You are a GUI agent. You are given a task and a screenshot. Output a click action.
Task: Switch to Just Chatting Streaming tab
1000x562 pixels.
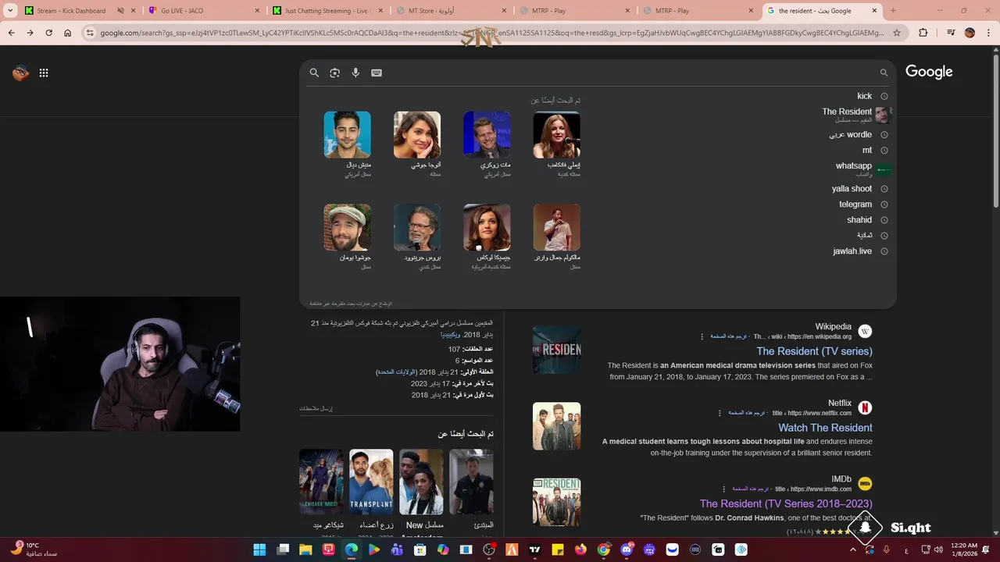(x=328, y=11)
